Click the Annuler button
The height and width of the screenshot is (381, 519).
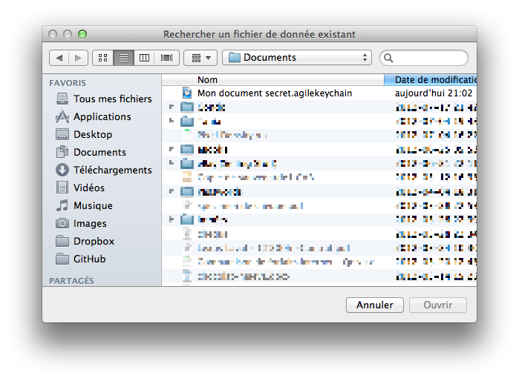(x=375, y=305)
